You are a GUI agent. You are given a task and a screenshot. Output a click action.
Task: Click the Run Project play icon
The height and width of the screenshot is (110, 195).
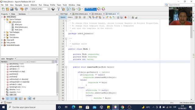click(x=68, y=9)
